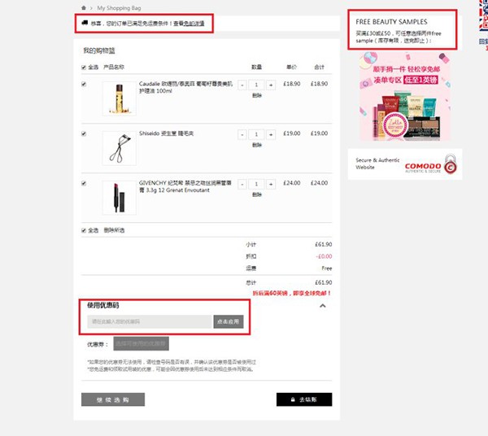
Task: Click the home icon in breadcrumb
Action: coord(84,8)
